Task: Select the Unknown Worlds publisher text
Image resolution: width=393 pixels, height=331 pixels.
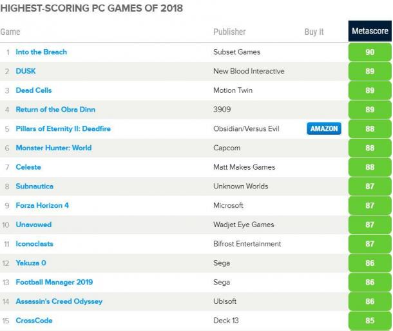Action: [x=240, y=186]
